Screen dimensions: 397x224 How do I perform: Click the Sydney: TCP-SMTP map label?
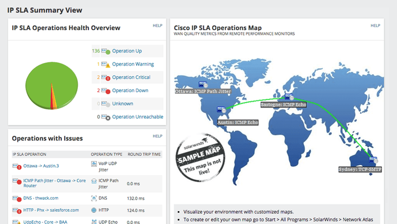pyautogui.click(x=360, y=169)
